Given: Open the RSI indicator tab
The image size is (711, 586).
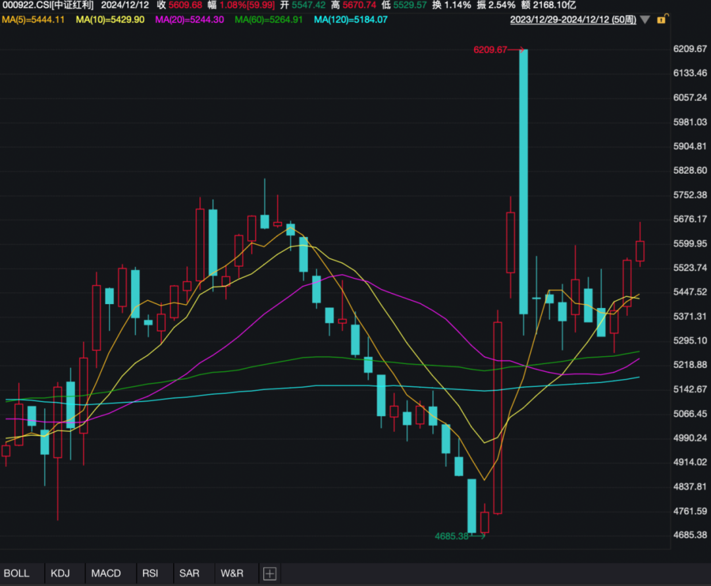Looking at the screenshot, I should (150, 573).
